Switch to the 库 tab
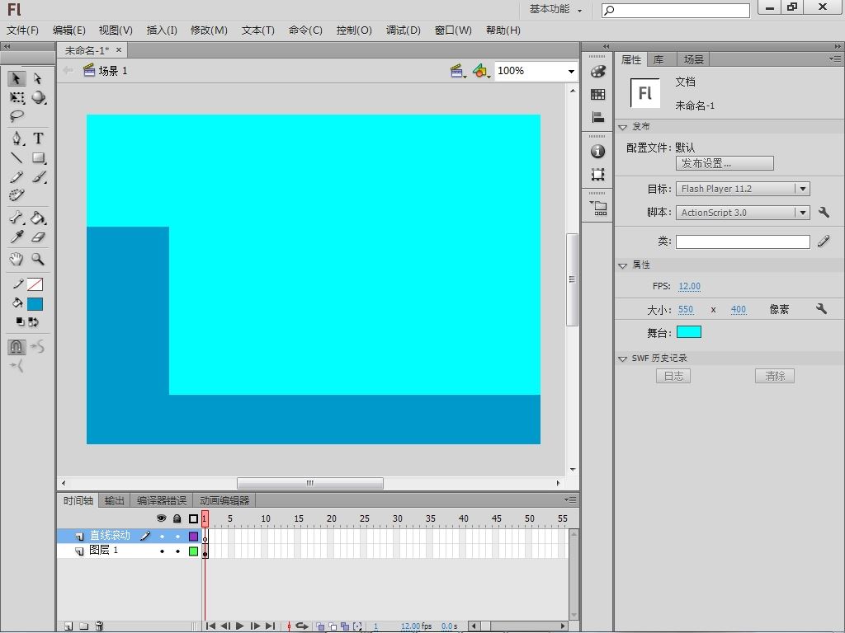Screen dimensions: 845x633 659,59
